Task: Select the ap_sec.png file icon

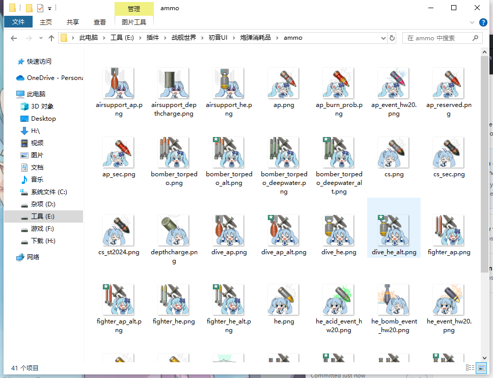Action: pos(119,152)
